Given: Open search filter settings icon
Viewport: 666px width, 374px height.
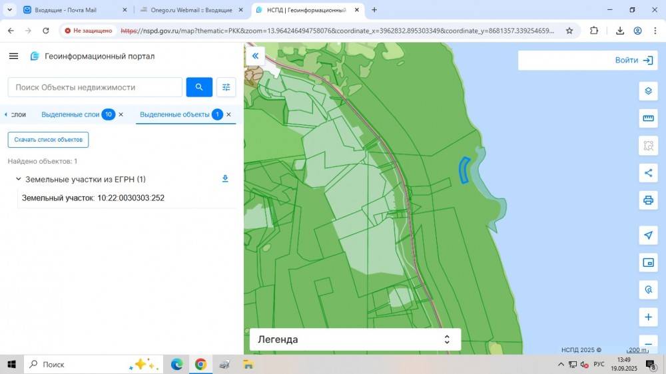Looking at the screenshot, I should pos(226,87).
